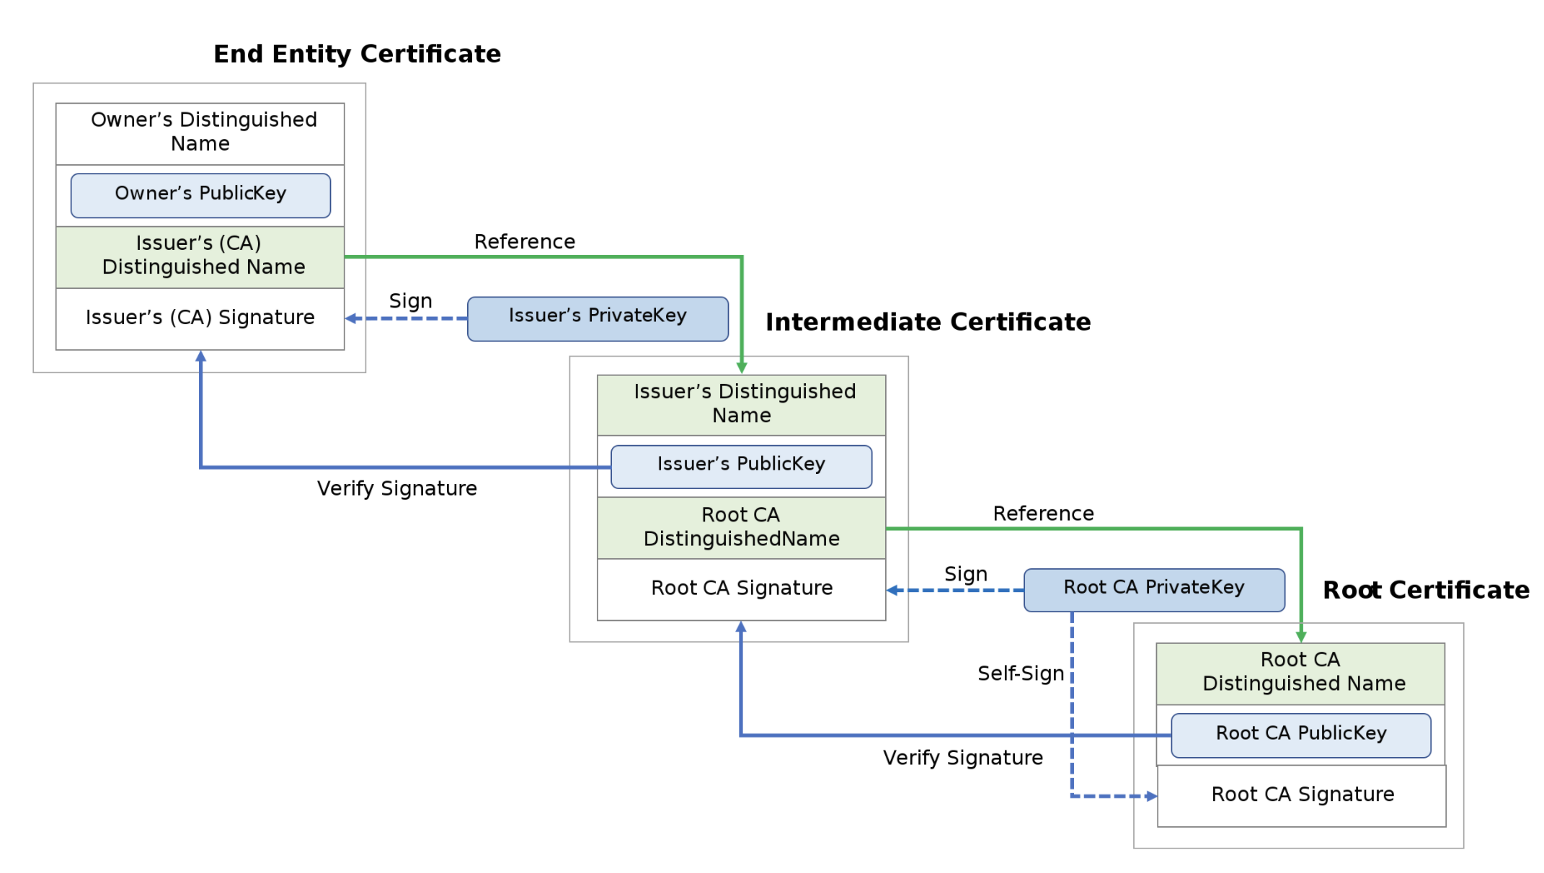
Task: Click the Reference label above Root CA PrivateKey
Action: click(x=1043, y=514)
